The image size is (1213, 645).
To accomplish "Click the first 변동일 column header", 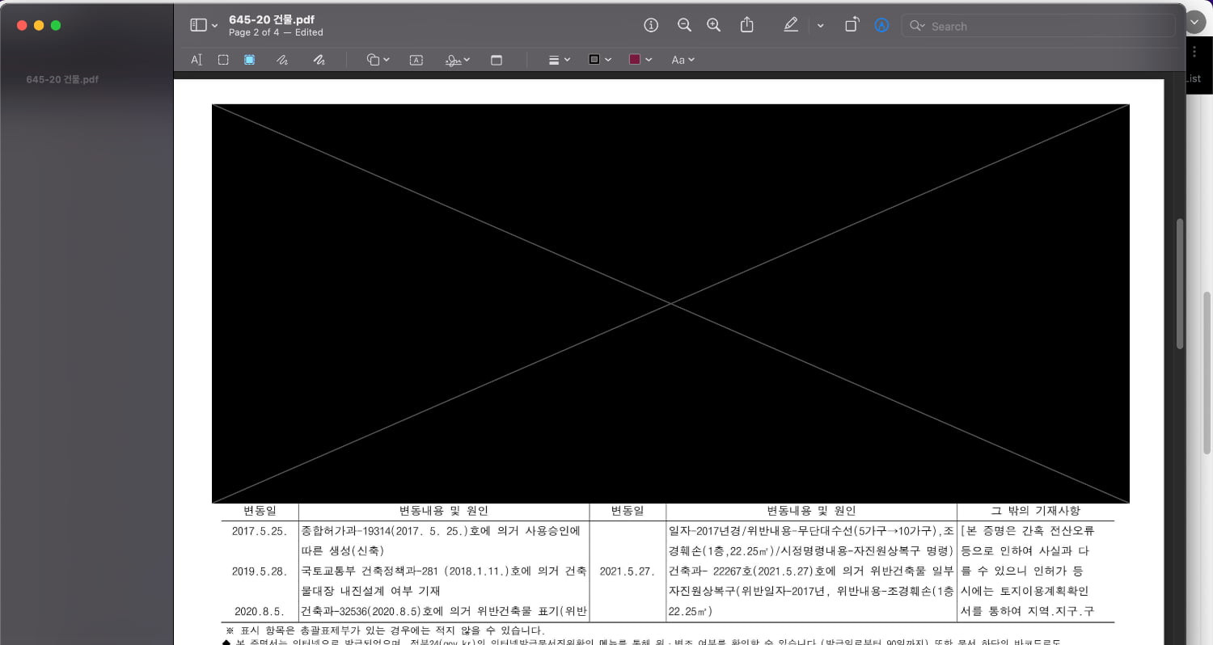I will click(x=260, y=511).
